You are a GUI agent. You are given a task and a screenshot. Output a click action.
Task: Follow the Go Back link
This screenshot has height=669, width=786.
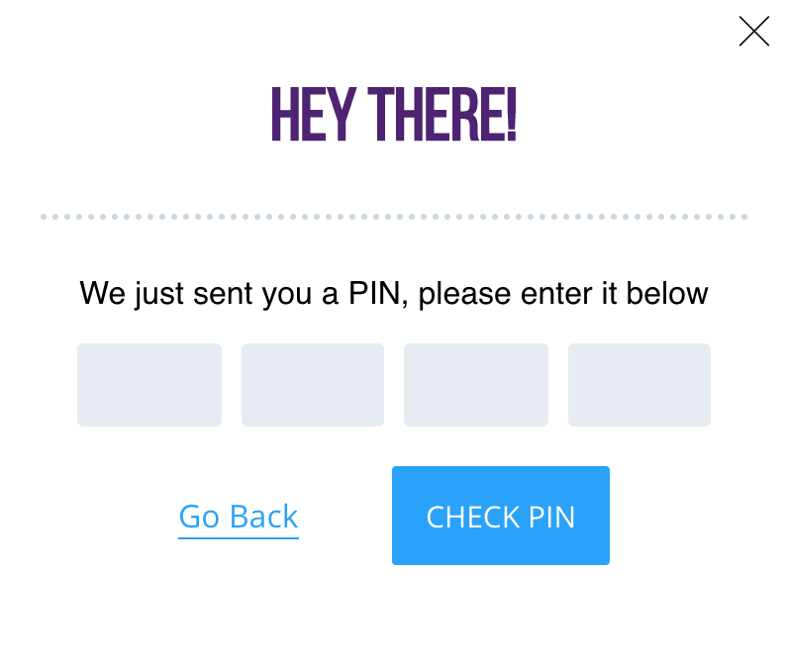click(239, 518)
